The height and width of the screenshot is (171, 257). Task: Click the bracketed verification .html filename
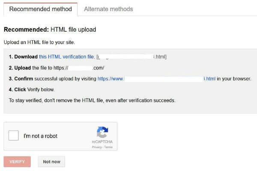[132, 56]
